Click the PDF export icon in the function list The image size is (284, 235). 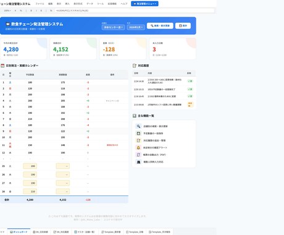click(138, 155)
